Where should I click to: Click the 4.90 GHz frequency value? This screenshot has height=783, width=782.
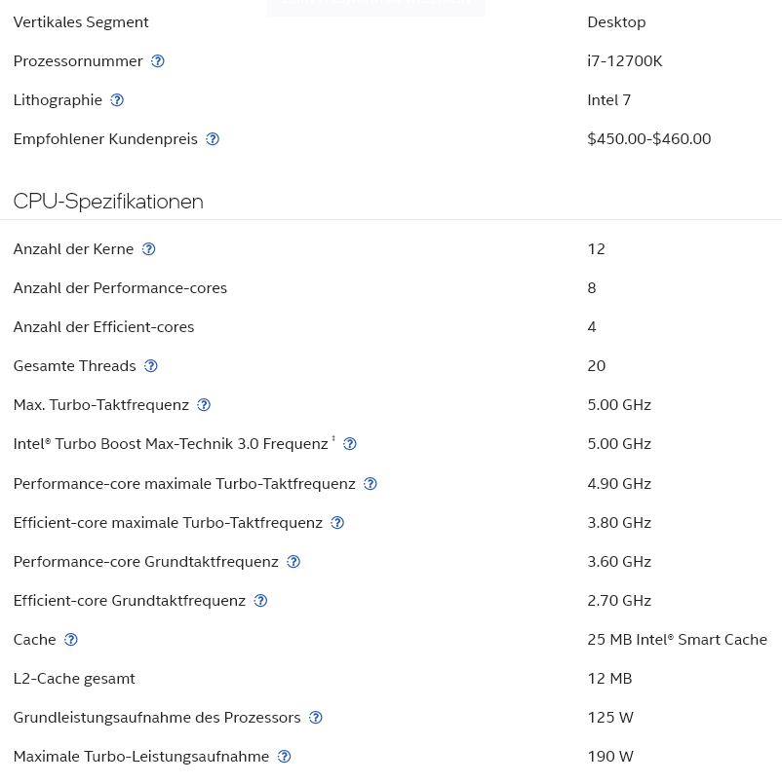619,484
